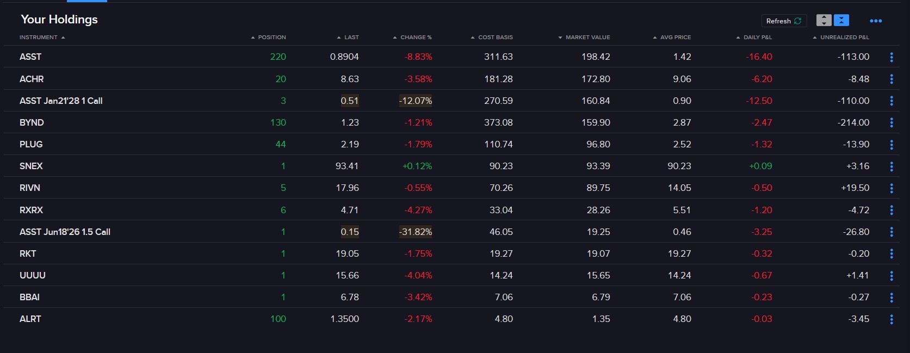Click ASST position value 220
Screen dimensions: 910x353
[278, 57]
